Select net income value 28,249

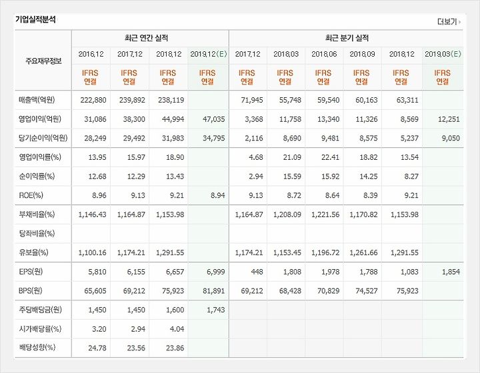pyautogui.click(x=95, y=138)
